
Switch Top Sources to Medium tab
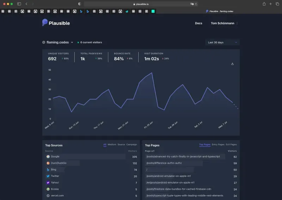[x=112, y=144]
